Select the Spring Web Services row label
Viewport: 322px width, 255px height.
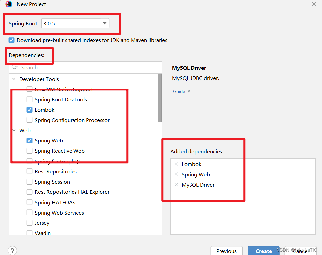tap(59, 213)
